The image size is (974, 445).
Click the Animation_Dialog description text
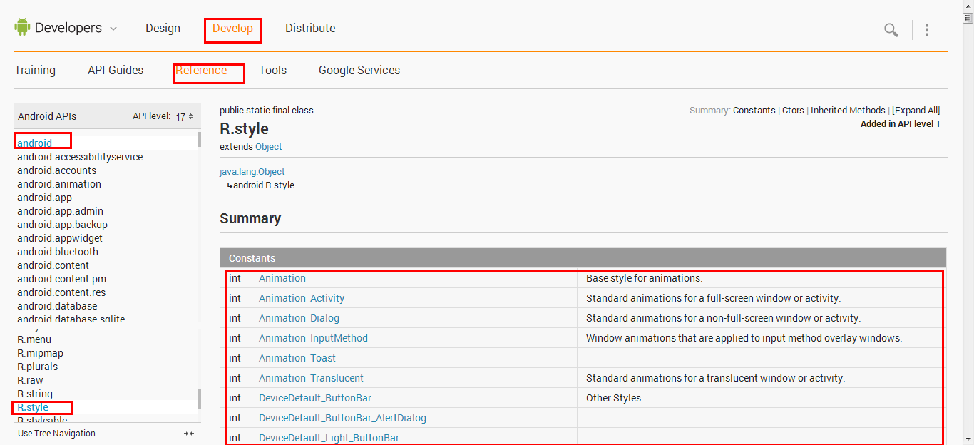(x=723, y=318)
